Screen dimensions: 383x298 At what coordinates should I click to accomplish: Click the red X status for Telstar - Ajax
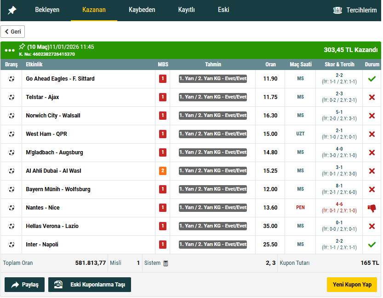372,97
